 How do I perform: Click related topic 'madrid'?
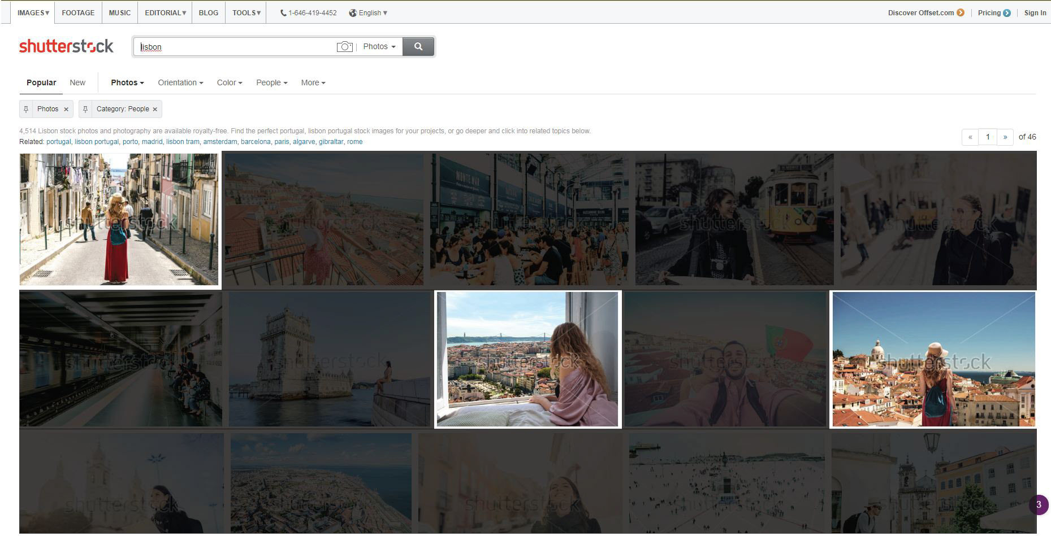pos(152,142)
